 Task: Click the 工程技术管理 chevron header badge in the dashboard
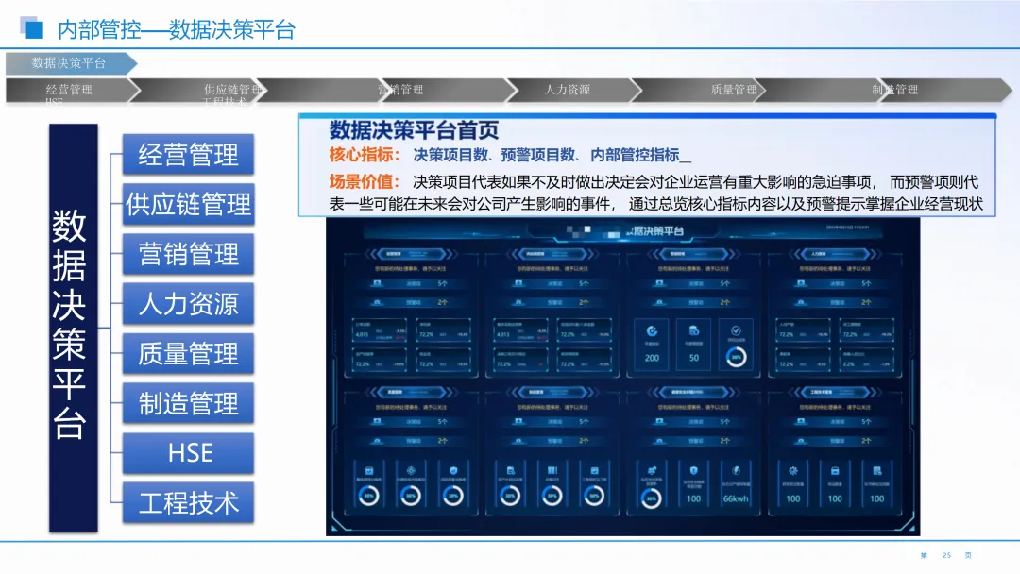(836, 392)
